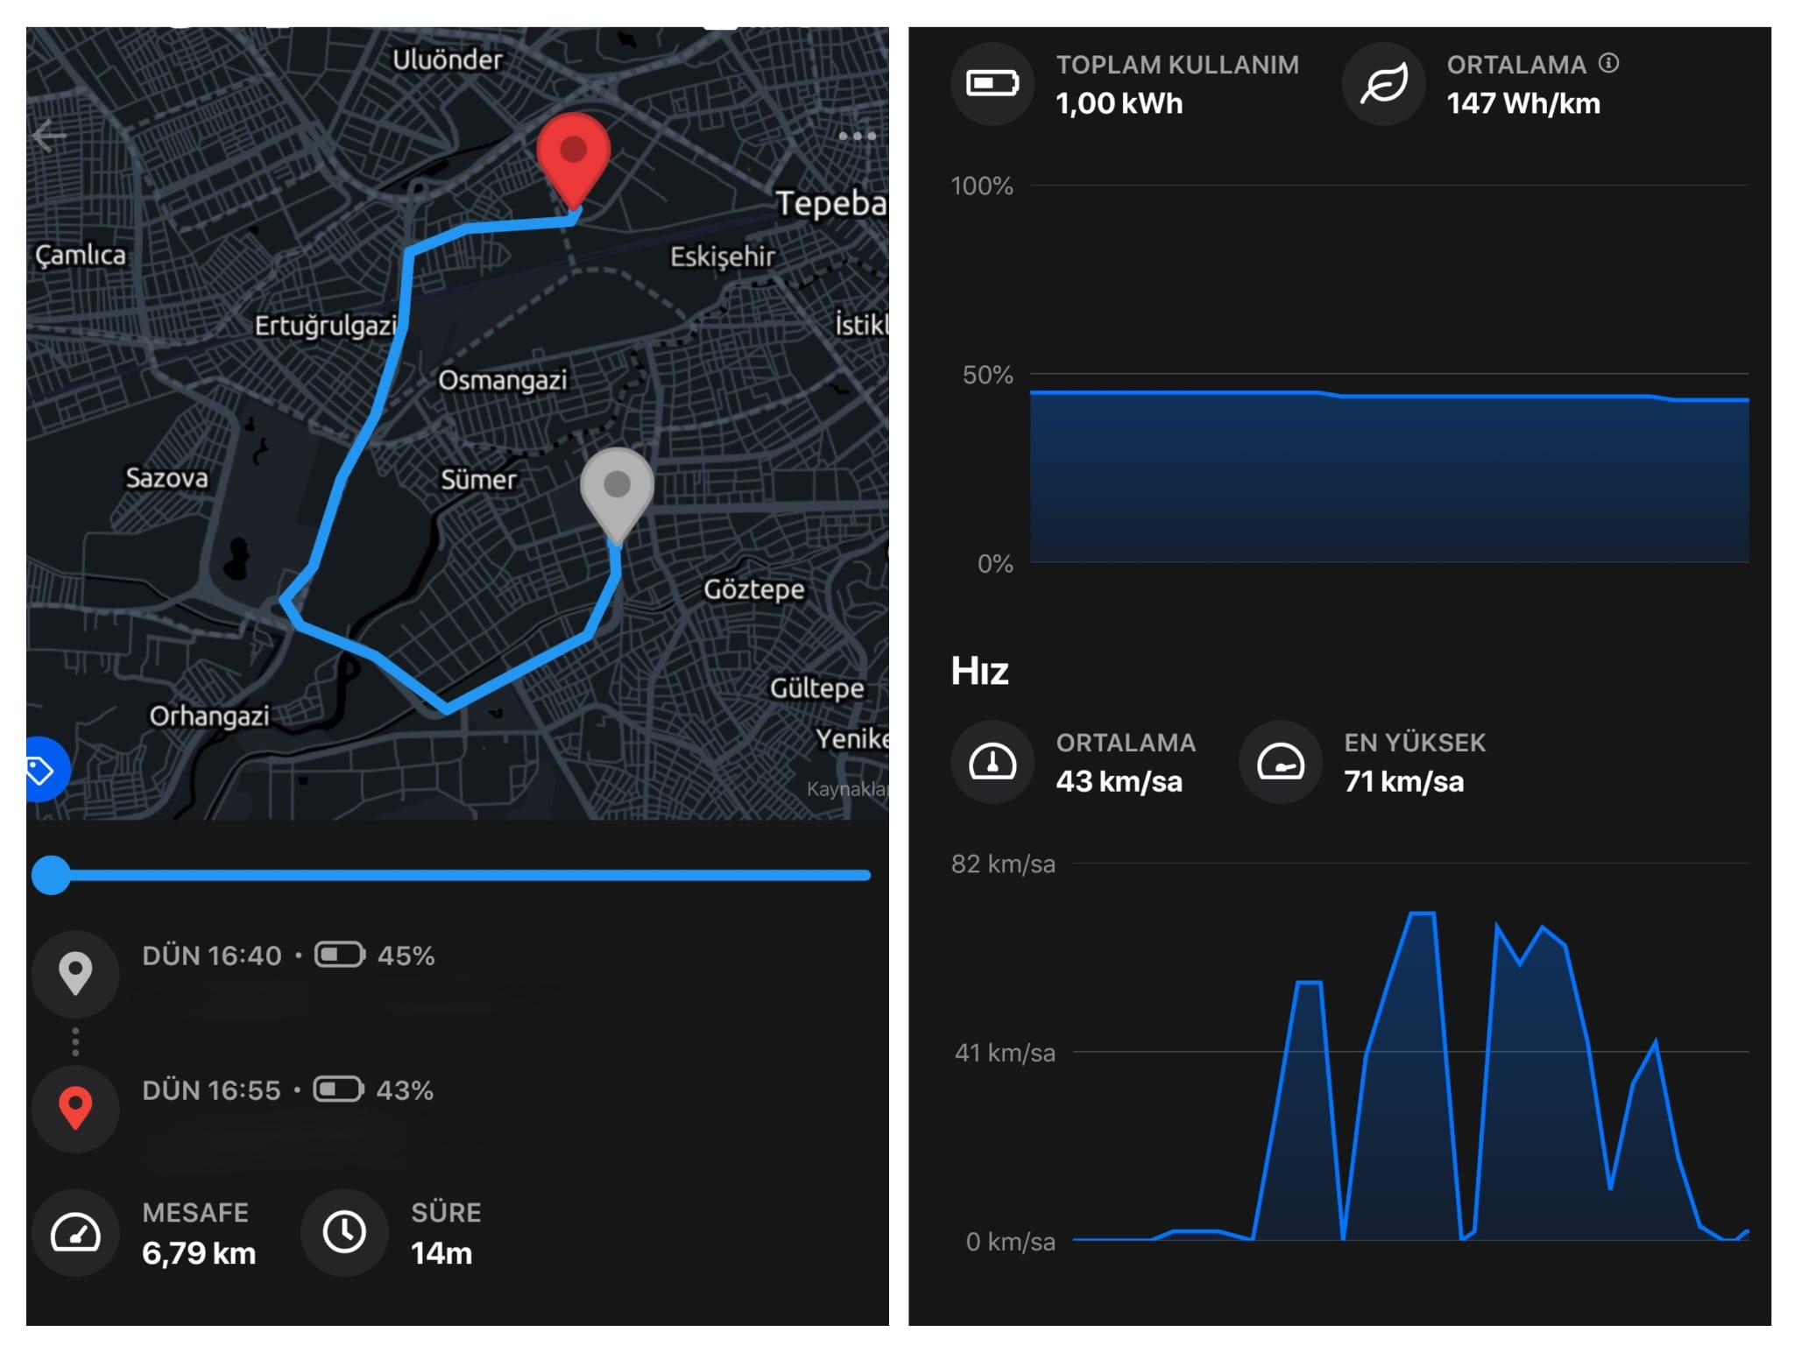Tap the En Yüksek speedometer icon

pos(1280,762)
